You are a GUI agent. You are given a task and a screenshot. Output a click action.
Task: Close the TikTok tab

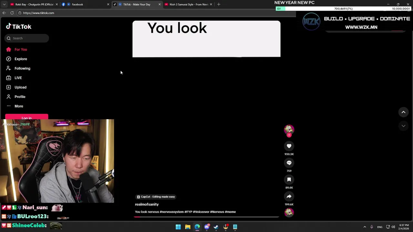point(159,4)
